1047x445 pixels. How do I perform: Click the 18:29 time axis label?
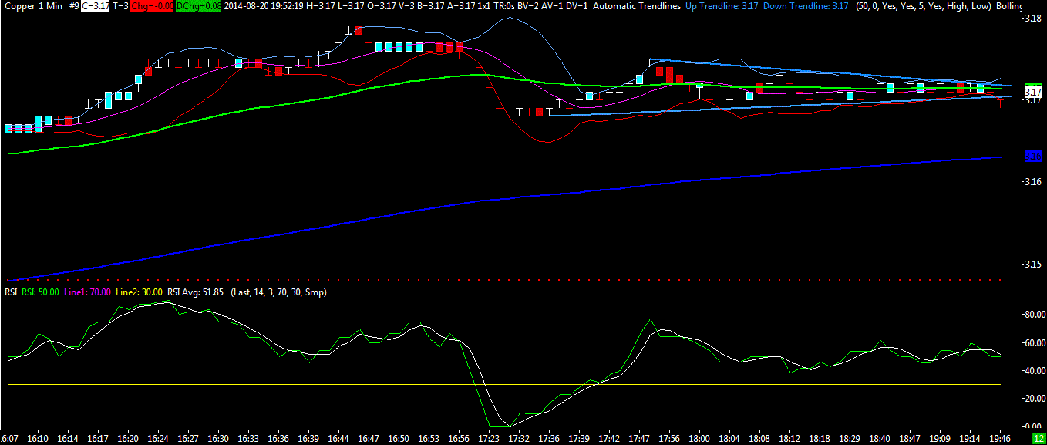point(850,437)
